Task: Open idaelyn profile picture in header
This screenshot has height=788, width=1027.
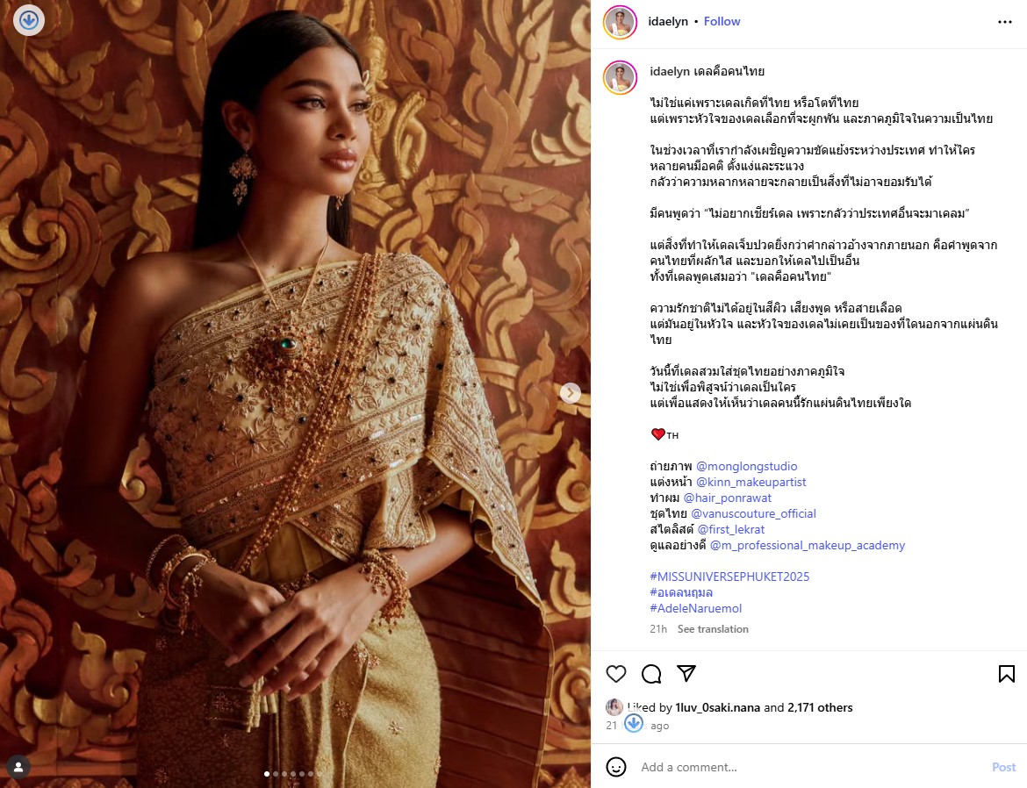Action: (620, 22)
